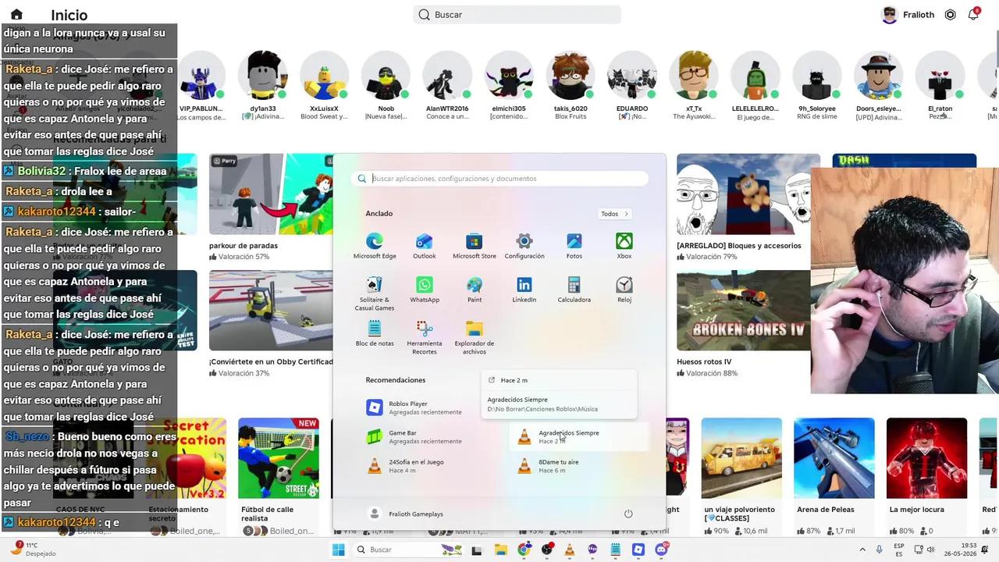This screenshot has width=999, height=562.
Task: Open friend Noob avatar
Action: pos(386,76)
